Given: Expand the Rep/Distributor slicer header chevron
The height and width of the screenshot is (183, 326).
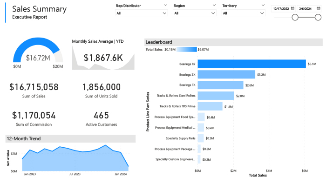Looking at the screenshot, I should click(x=165, y=5).
